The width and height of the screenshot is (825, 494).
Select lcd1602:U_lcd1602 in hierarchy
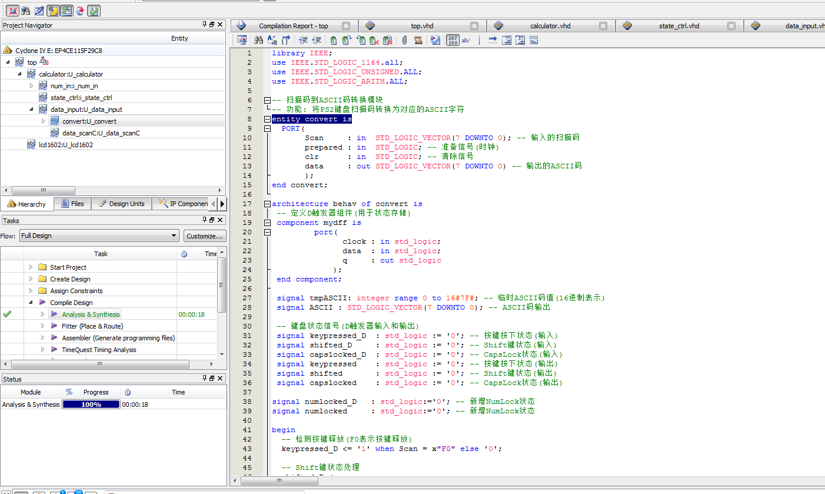pyautogui.click(x=66, y=145)
